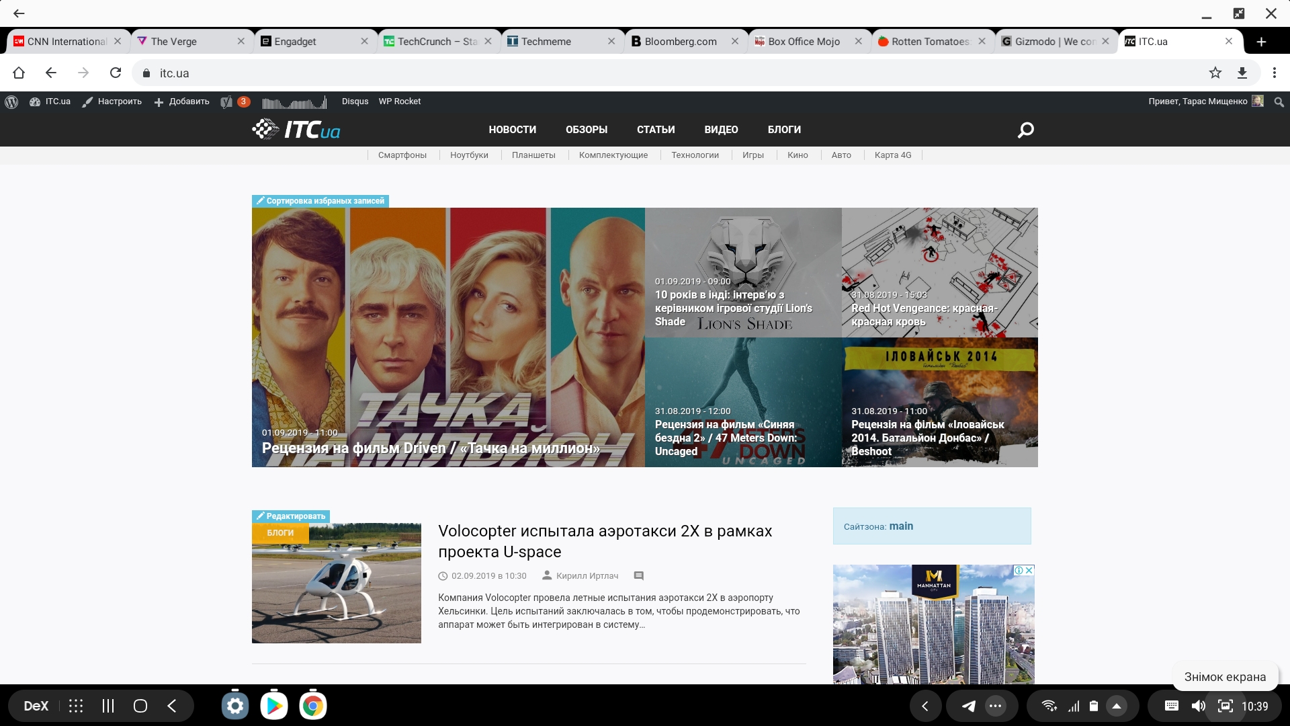The width and height of the screenshot is (1290, 726).
Task: Click the Настроить customize brush item
Action: (x=112, y=102)
